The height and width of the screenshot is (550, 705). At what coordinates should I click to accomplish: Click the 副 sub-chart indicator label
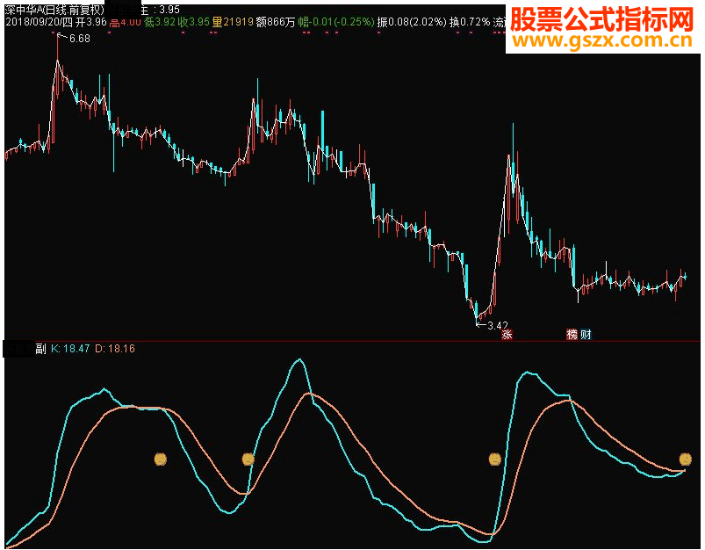tap(41, 349)
